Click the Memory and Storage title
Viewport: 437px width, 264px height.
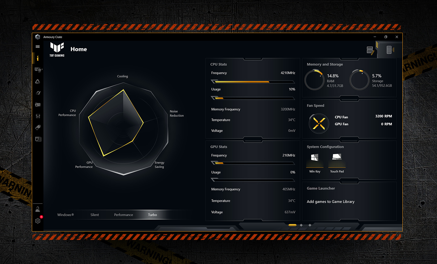tap(325, 64)
